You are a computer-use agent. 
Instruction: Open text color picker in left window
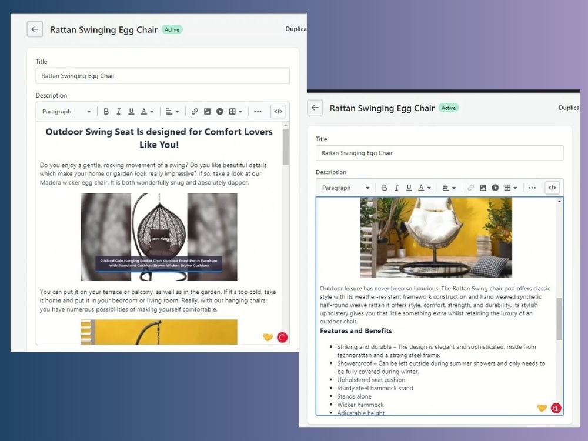point(147,111)
